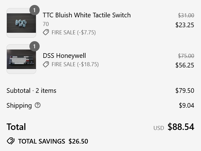Click the DSS Honeywell discount tag icon
The width and height of the screenshot is (201, 151).
coord(46,64)
